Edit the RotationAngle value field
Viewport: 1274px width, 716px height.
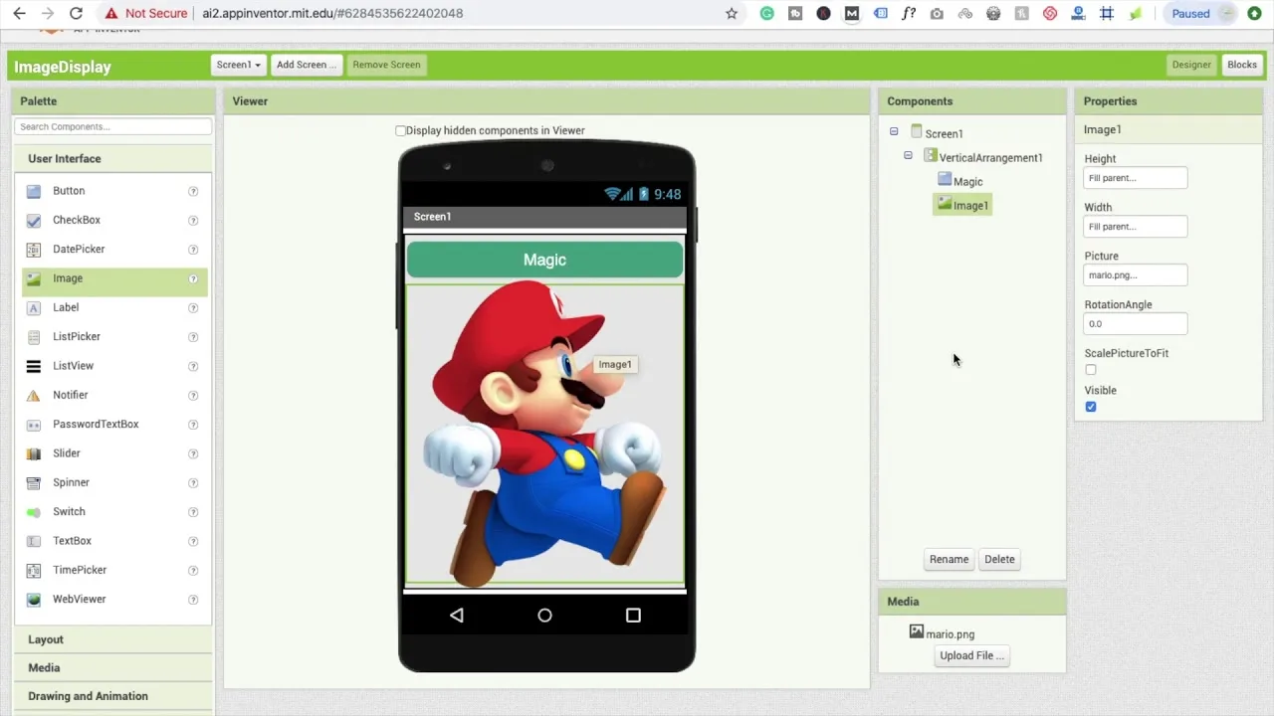tap(1136, 323)
